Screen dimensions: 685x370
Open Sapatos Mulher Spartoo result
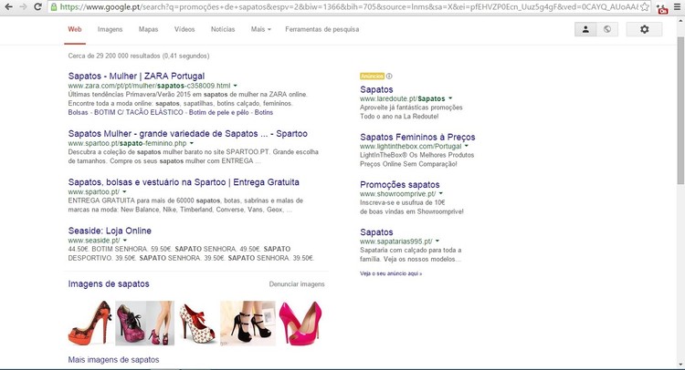188,134
